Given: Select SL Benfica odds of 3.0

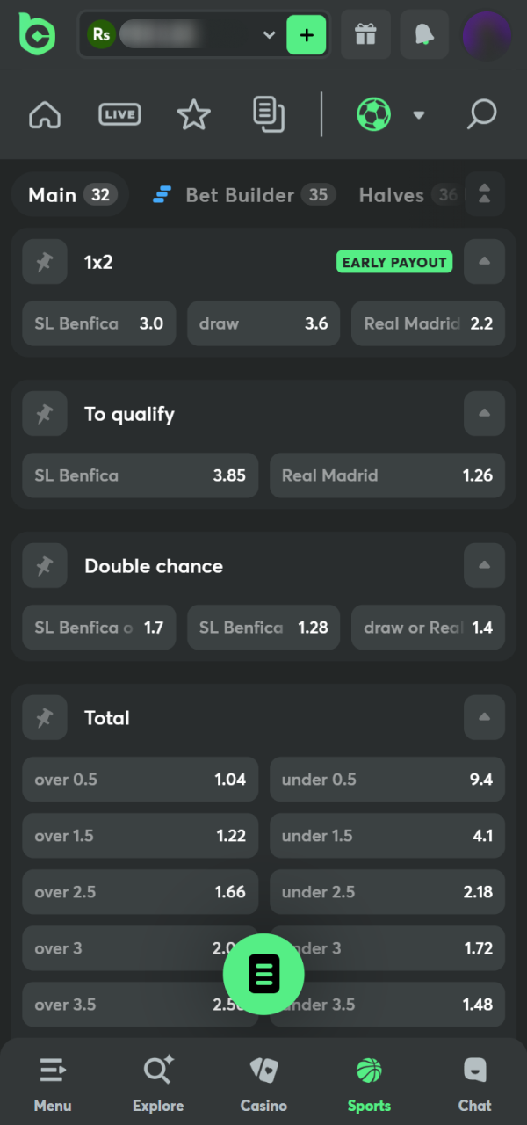Looking at the screenshot, I should 98,323.
